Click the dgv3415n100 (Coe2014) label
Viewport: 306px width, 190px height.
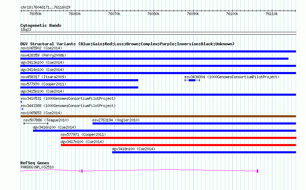(42, 91)
